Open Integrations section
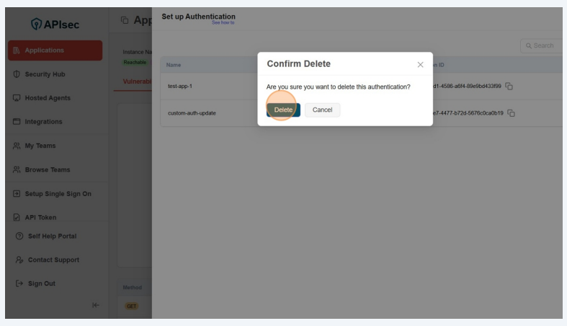The width and height of the screenshot is (567, 326). (x=43, y=122)
